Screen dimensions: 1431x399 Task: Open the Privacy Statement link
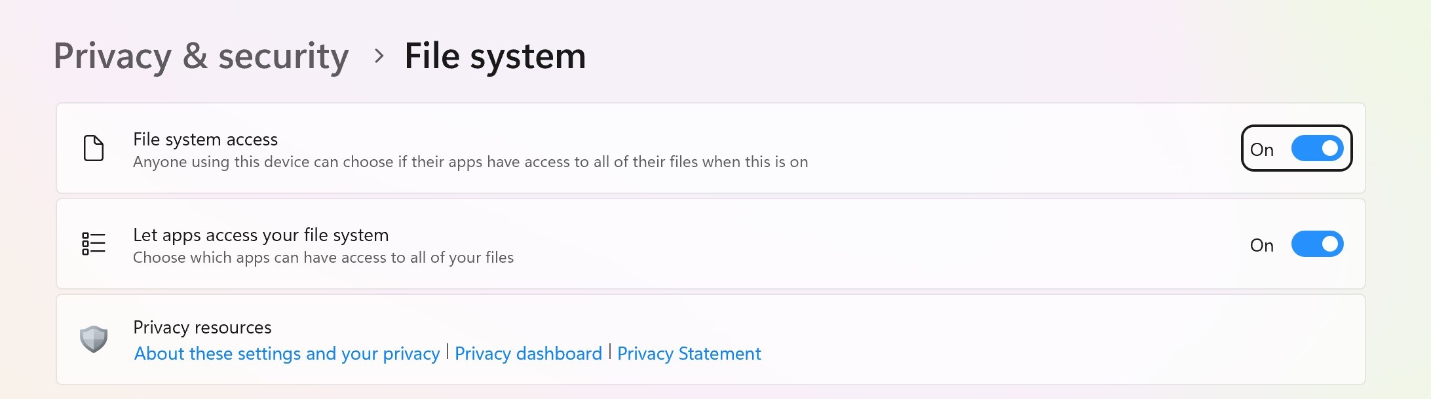coord(689,354)
